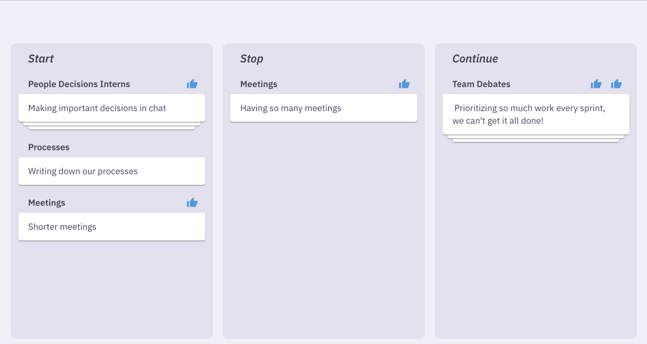Click thumbs-up icon for People Decisions Interns
647x344 pixels.
tap(192, 84)
